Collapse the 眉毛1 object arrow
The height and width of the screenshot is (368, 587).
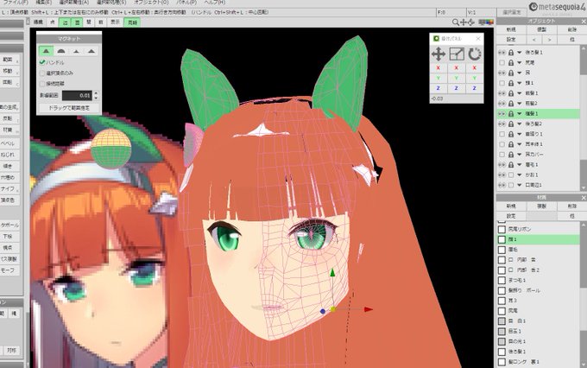pos(520,165)
